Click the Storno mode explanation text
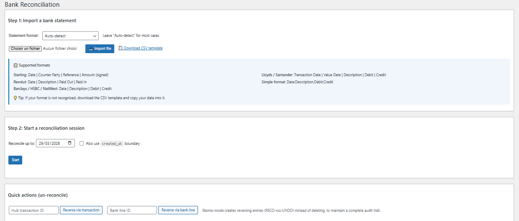Viewport: 519px width, 221px height. pyautogui.click(x=291, y=211)
